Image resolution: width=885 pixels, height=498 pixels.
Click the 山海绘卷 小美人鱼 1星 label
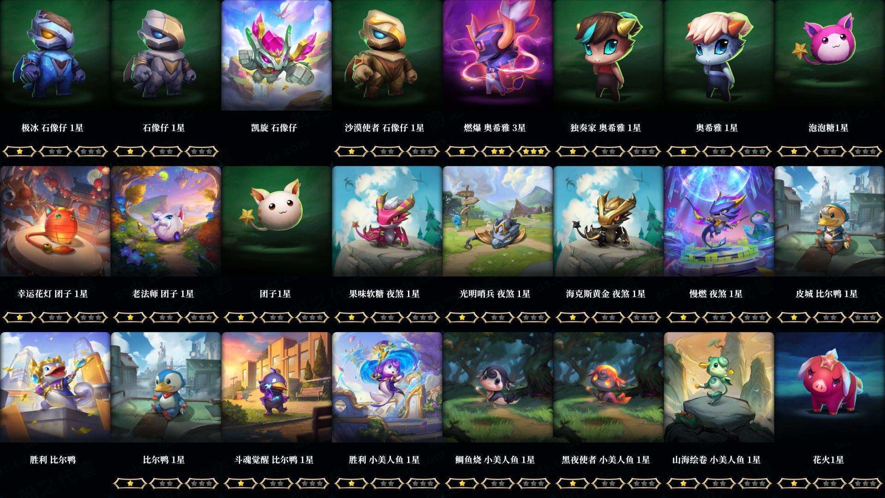pyautogui.click(x=716, y=460)
